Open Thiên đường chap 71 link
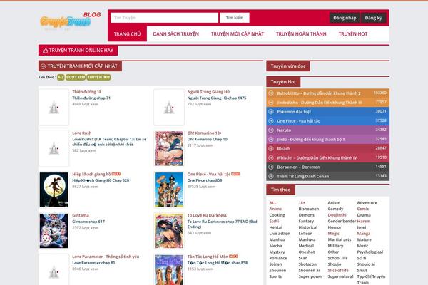The width and height of the screenshot is (428, 285). click(91, 98)
